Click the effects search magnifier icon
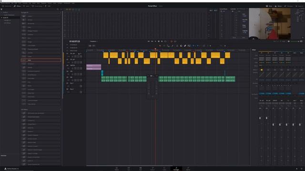Viewport: 305px width, 171px height. 58,9
